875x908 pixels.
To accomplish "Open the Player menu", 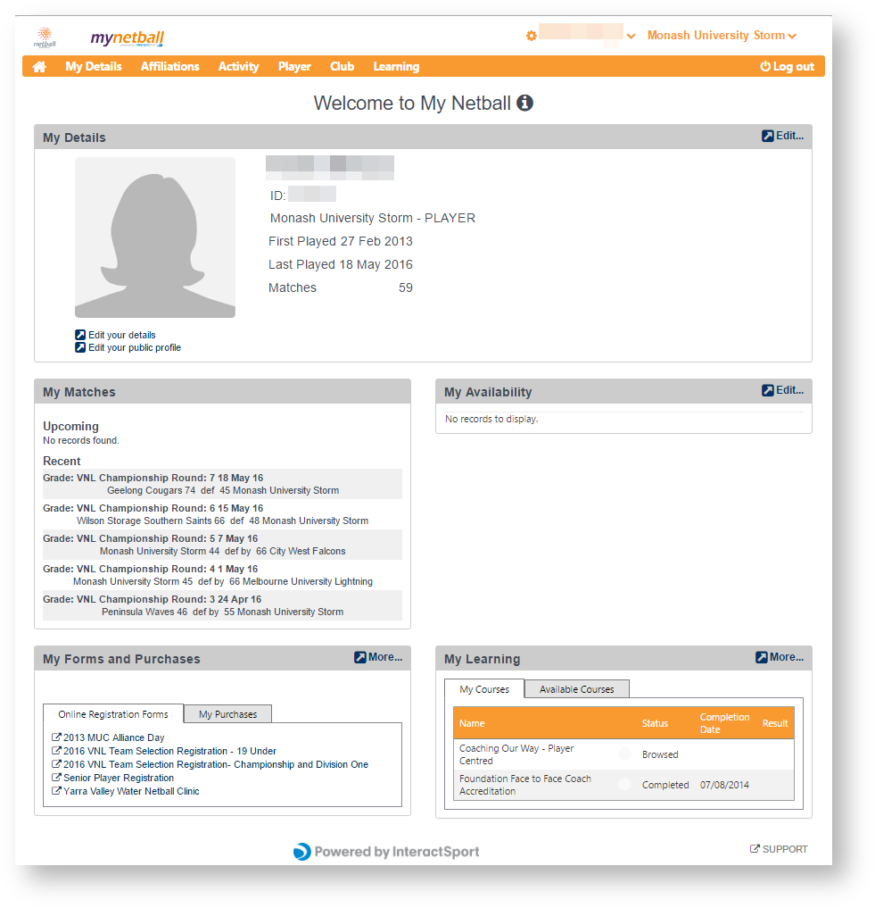I will [294, 67].
